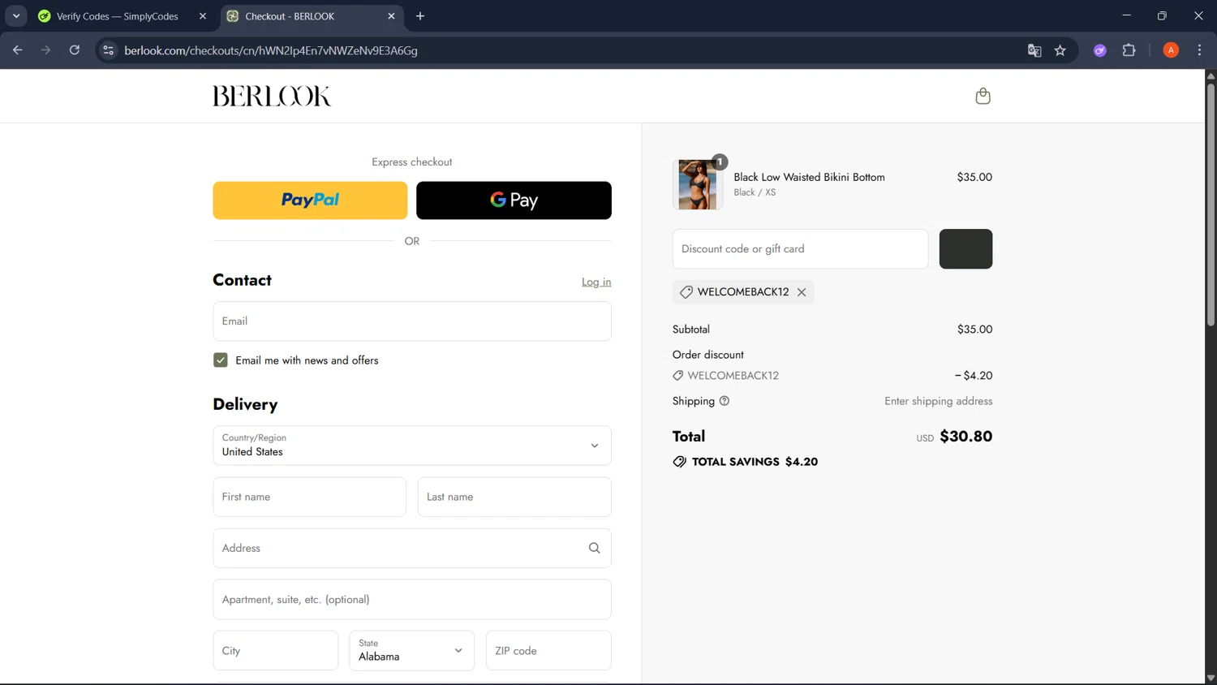
Task: Reload the checkout page
Action: (75, 50)
